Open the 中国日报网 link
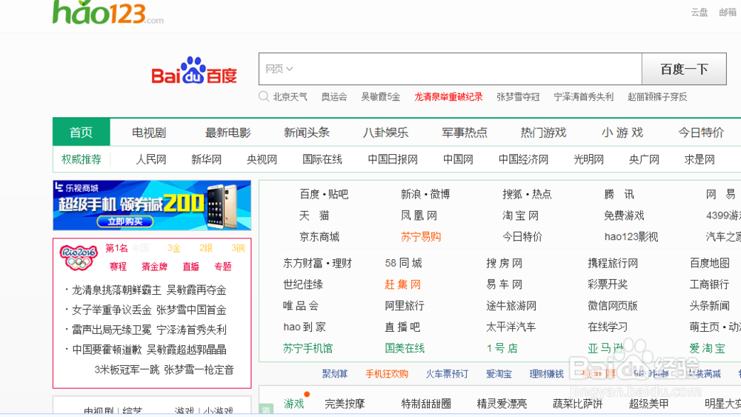This screenshot has width=741, height=417. pyautogui.click(x=393, y=160)
